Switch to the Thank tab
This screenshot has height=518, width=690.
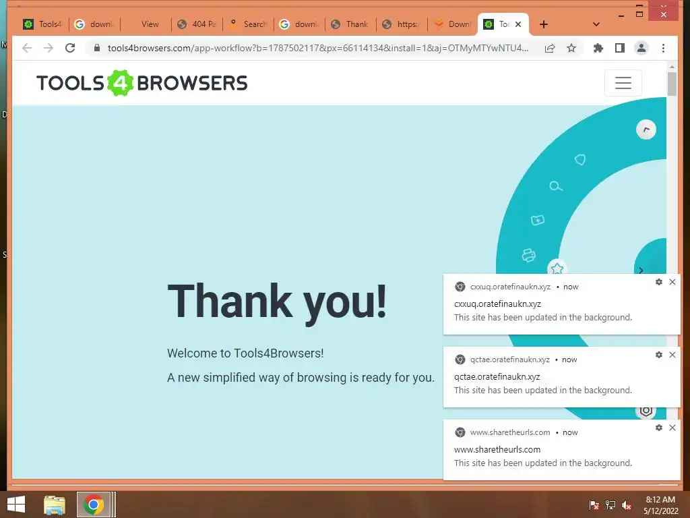click(350, 24)
